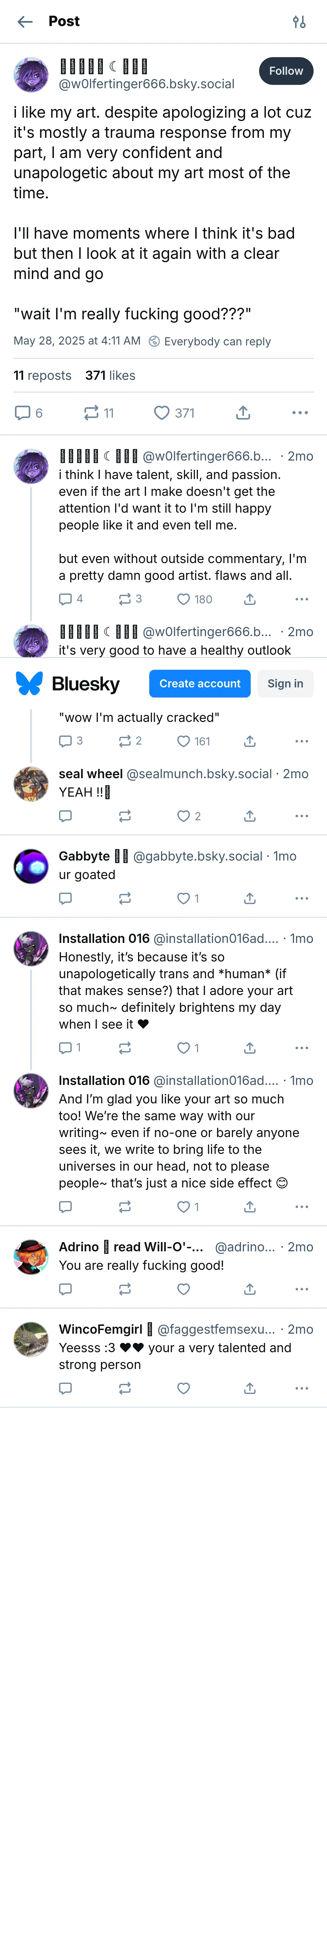Click the Follow button
This screenshot has height=1948, width=327.
[285, 71]
